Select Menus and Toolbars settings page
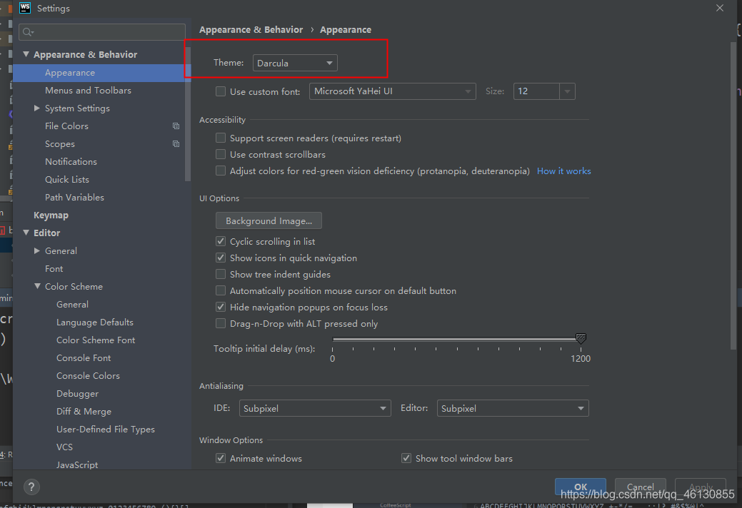 [x=88, y=91]
